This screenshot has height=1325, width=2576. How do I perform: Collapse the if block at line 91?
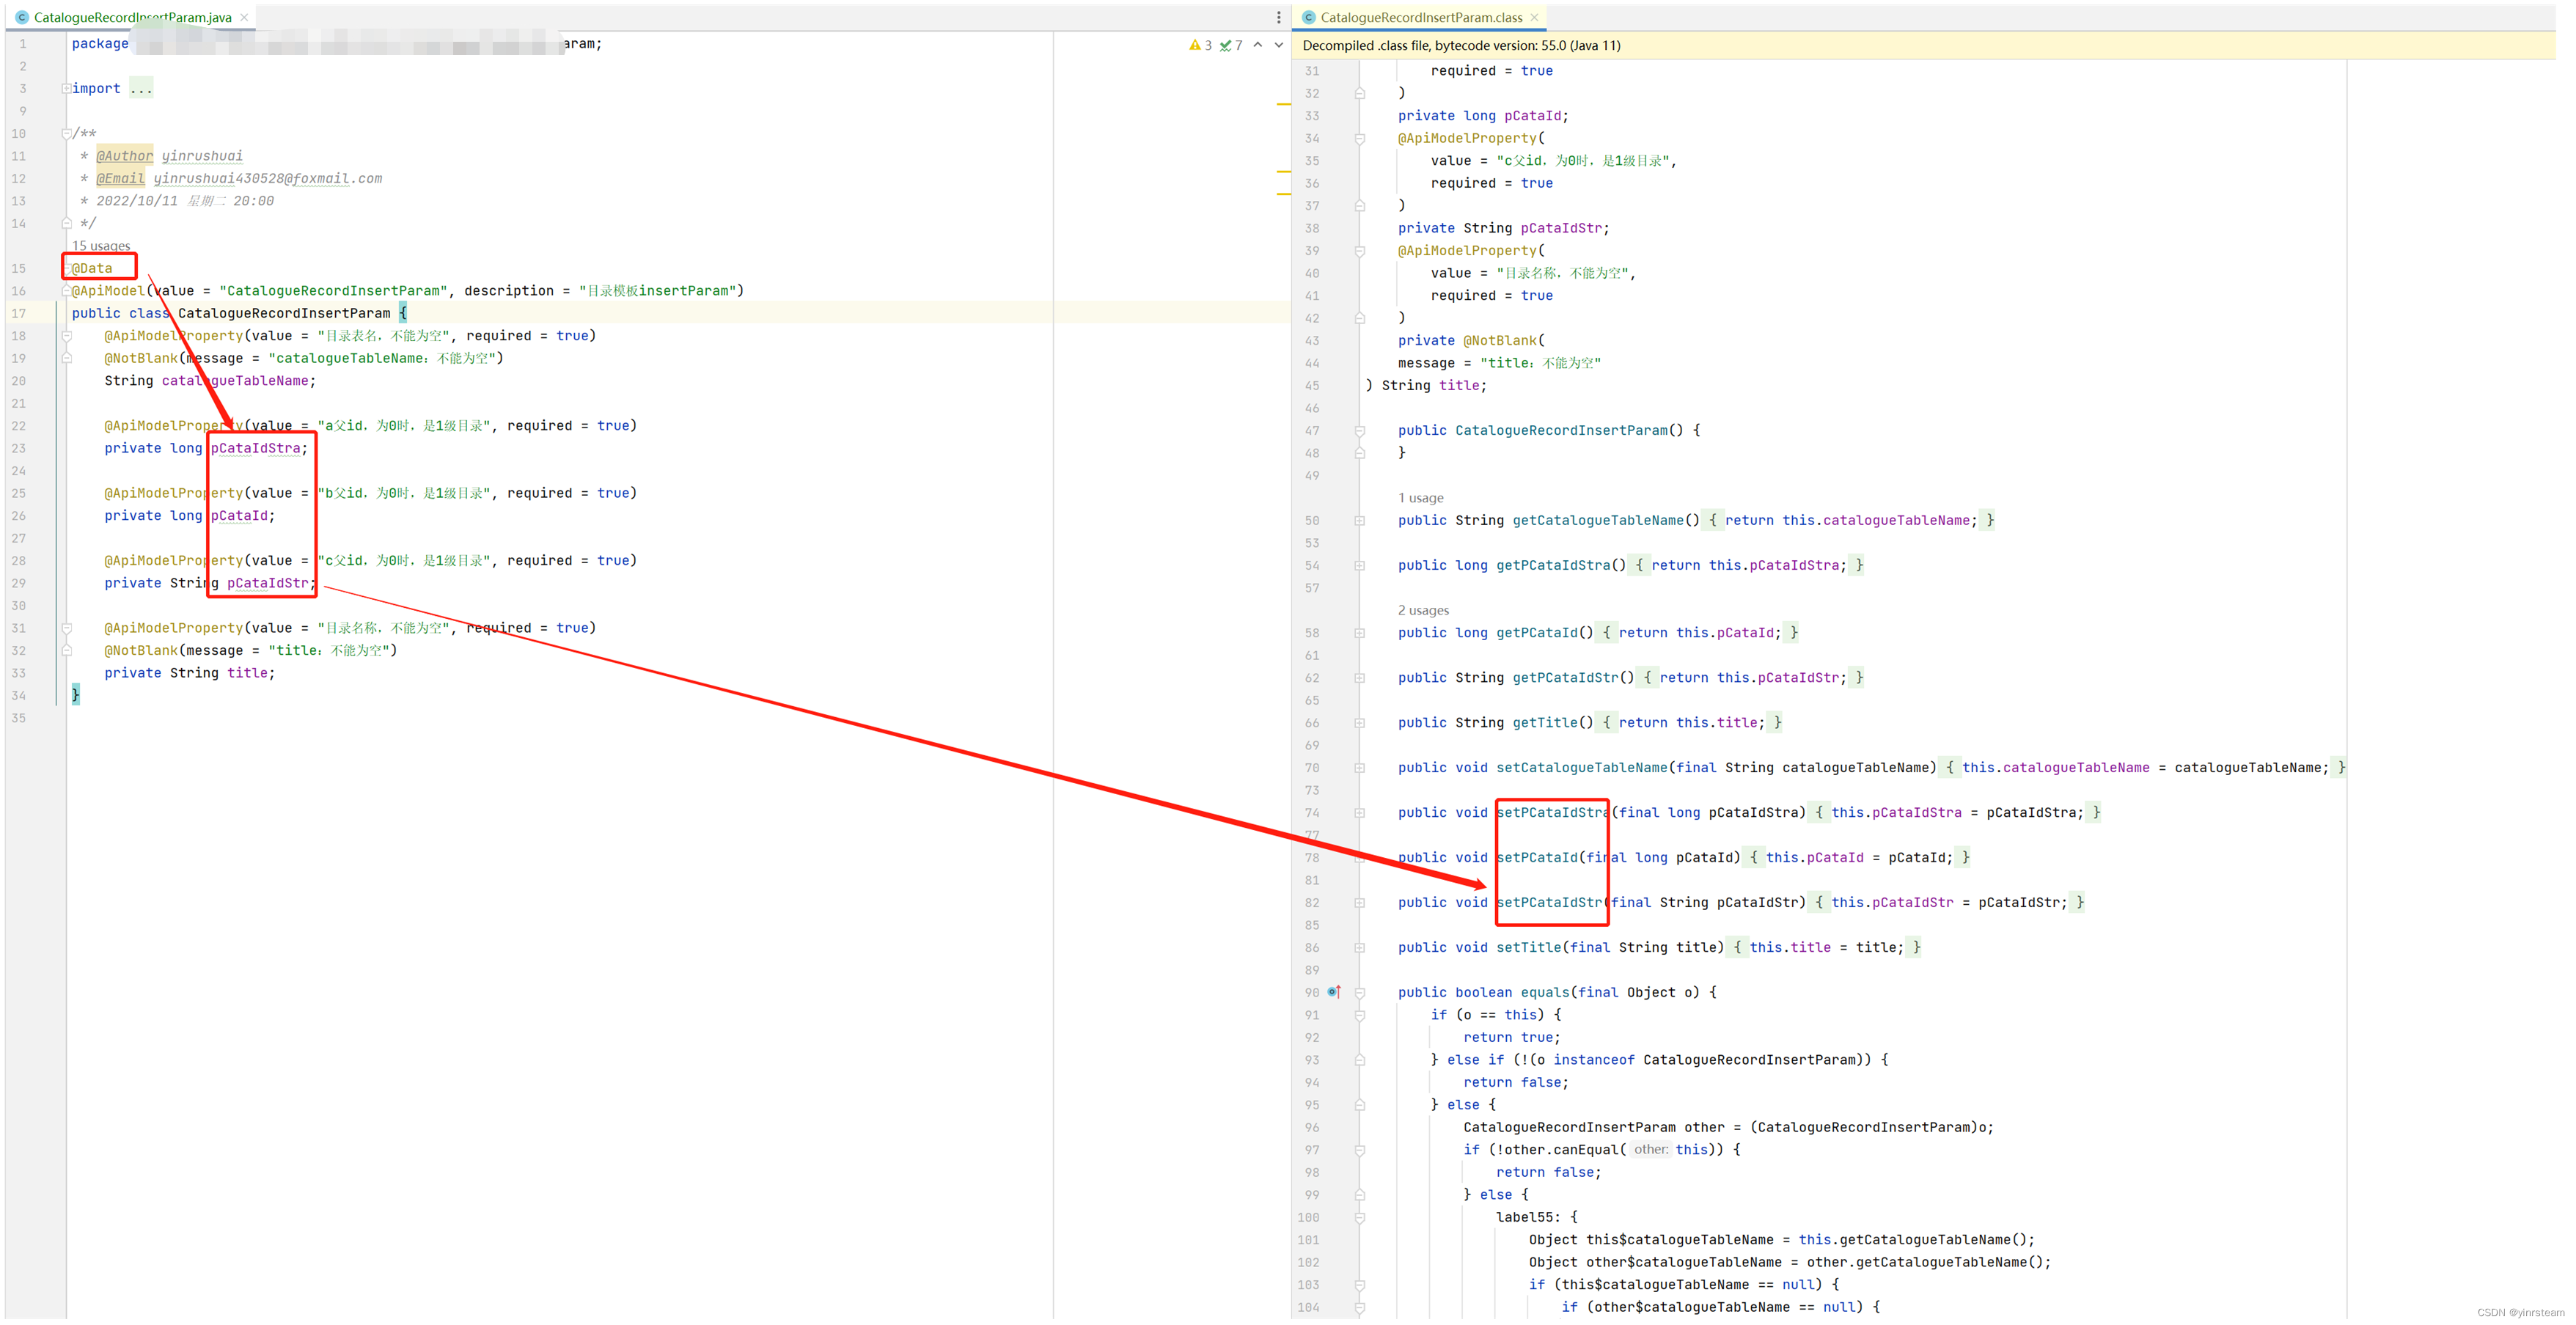(1359, 1015)
